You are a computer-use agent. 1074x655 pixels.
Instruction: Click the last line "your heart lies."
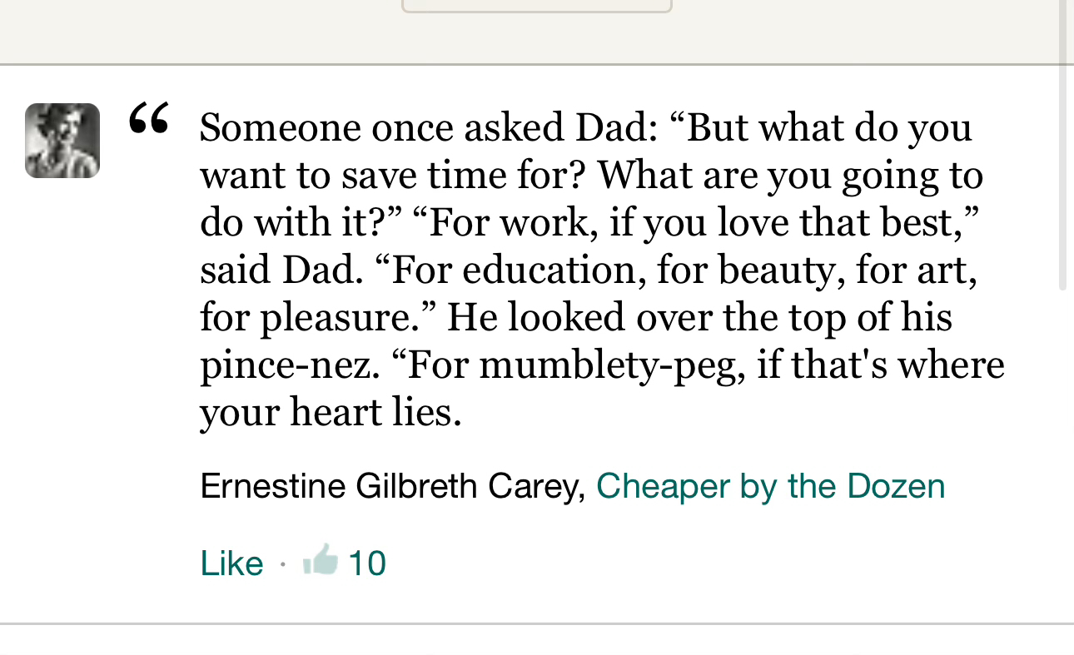click(331, 413)
